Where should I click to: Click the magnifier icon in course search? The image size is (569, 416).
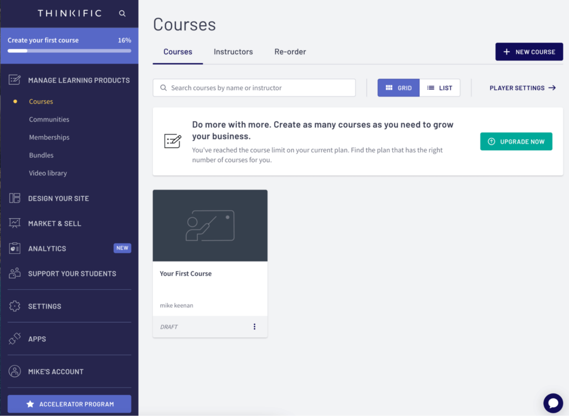click(x=163, y=88)
